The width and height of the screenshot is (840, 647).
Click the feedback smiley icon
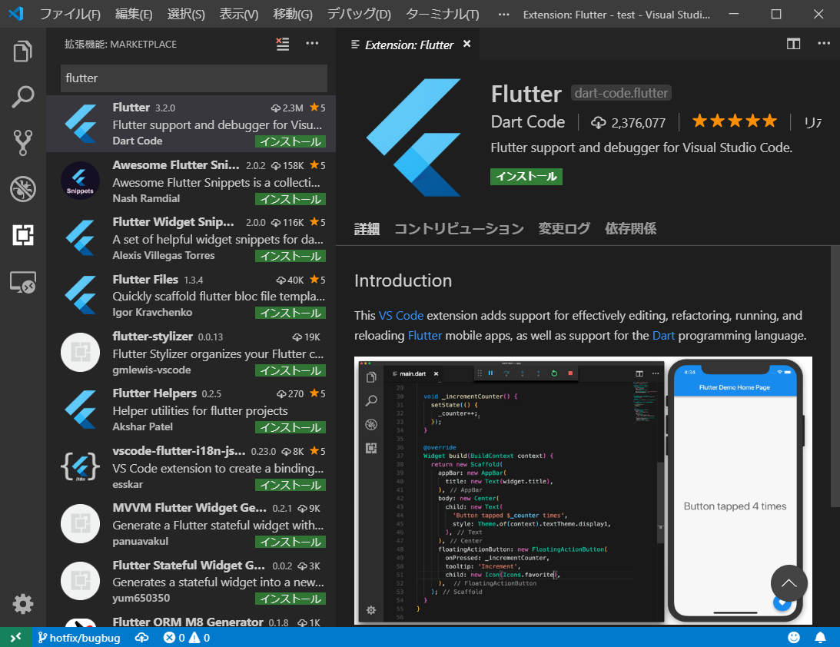(794, 637)
